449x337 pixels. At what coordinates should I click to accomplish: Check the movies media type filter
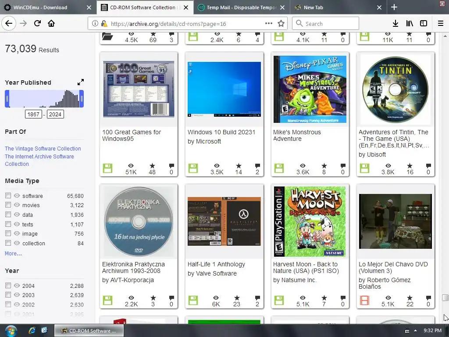pos(8,205)
